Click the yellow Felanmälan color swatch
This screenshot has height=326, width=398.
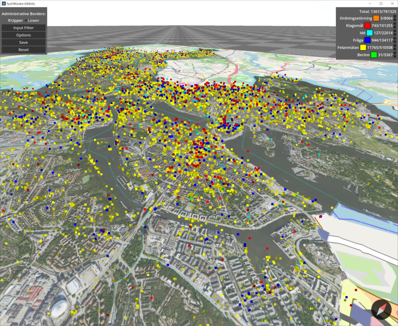[363, 47]
